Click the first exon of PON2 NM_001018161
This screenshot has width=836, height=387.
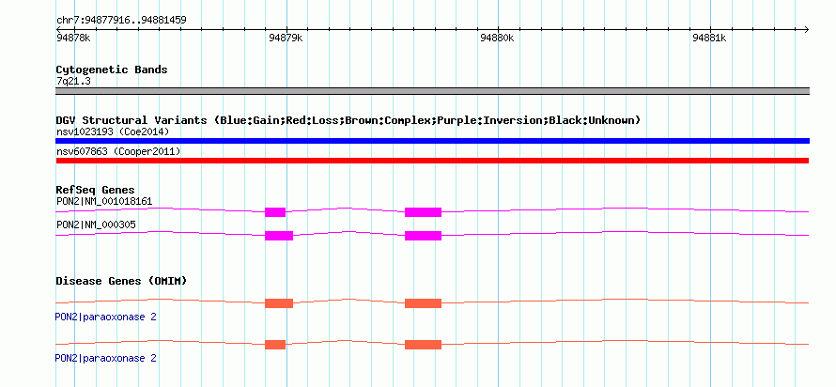click(x=275, y=212)
